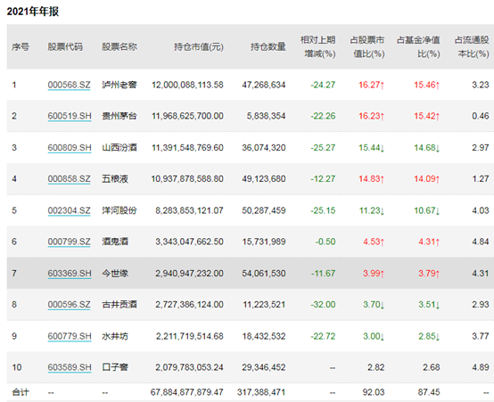Click the 持仓市值(元) column header
The image size is (494, 402).
click(199, 47)
